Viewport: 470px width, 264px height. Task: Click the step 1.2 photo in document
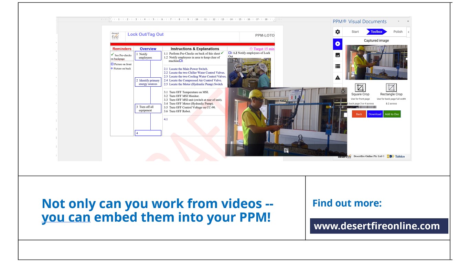[249, 73]
